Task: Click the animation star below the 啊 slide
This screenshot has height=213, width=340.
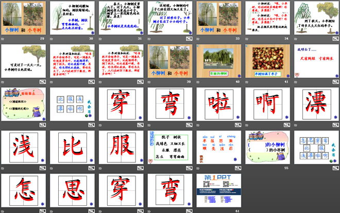Action: pos(247,125)
